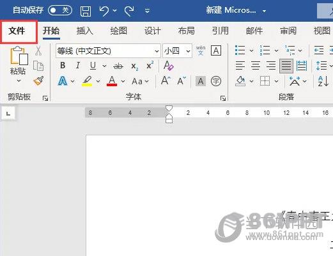333x256 pixels.
Task: Switch to the 引用 tab
Action: click(221, 31)
